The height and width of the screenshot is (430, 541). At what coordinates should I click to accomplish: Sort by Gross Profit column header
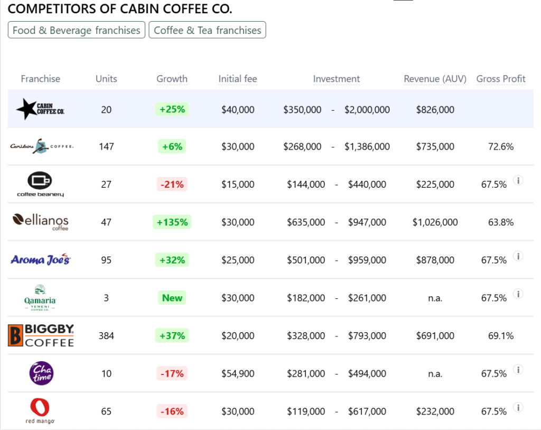pos(501,79)
